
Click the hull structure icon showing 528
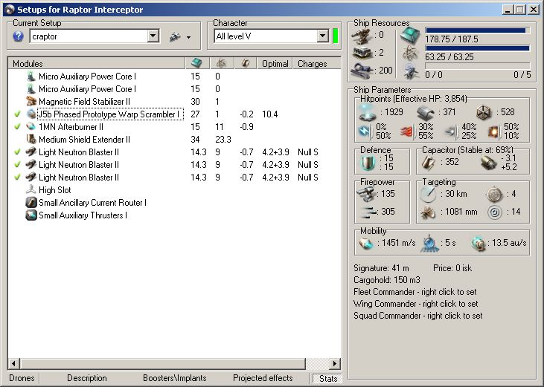coord(484,112)
